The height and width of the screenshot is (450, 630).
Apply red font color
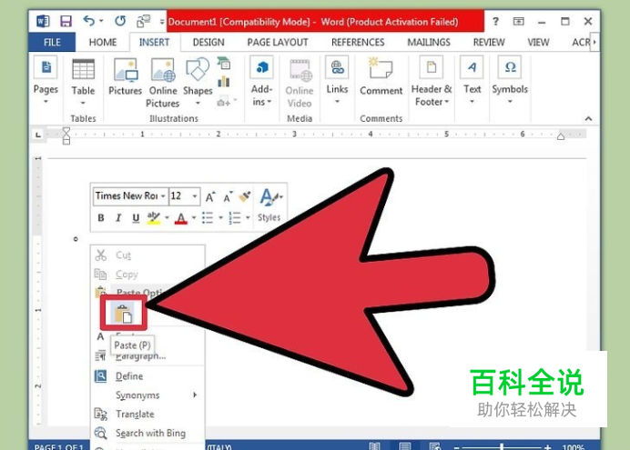click(x=181, y=218)
